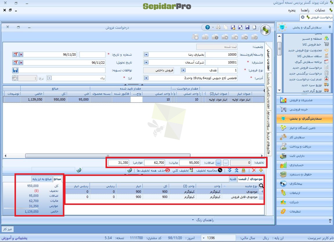Clear delivery date 96/11/22 with red X
Screen dimensions: 334x242
click(21, 63)
